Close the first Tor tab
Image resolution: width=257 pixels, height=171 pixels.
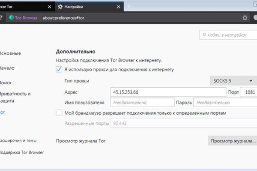coord(50,7)
